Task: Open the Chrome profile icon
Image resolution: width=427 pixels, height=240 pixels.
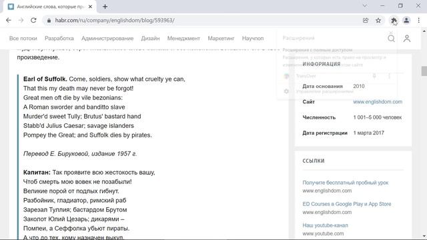Action: [x=406, y=21]
